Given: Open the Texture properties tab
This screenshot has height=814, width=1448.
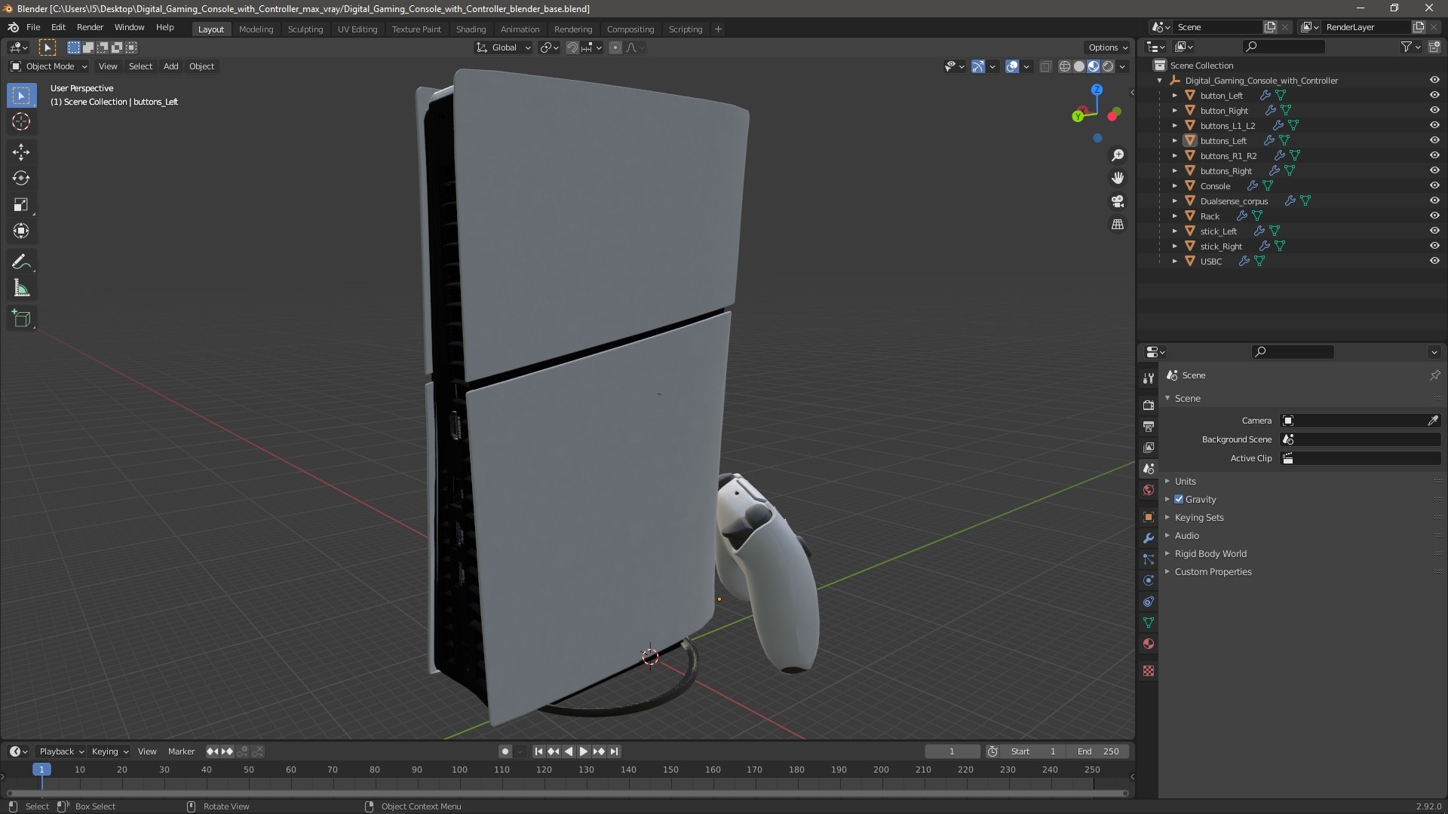Looking at the screenshot, I should 1149,671.
